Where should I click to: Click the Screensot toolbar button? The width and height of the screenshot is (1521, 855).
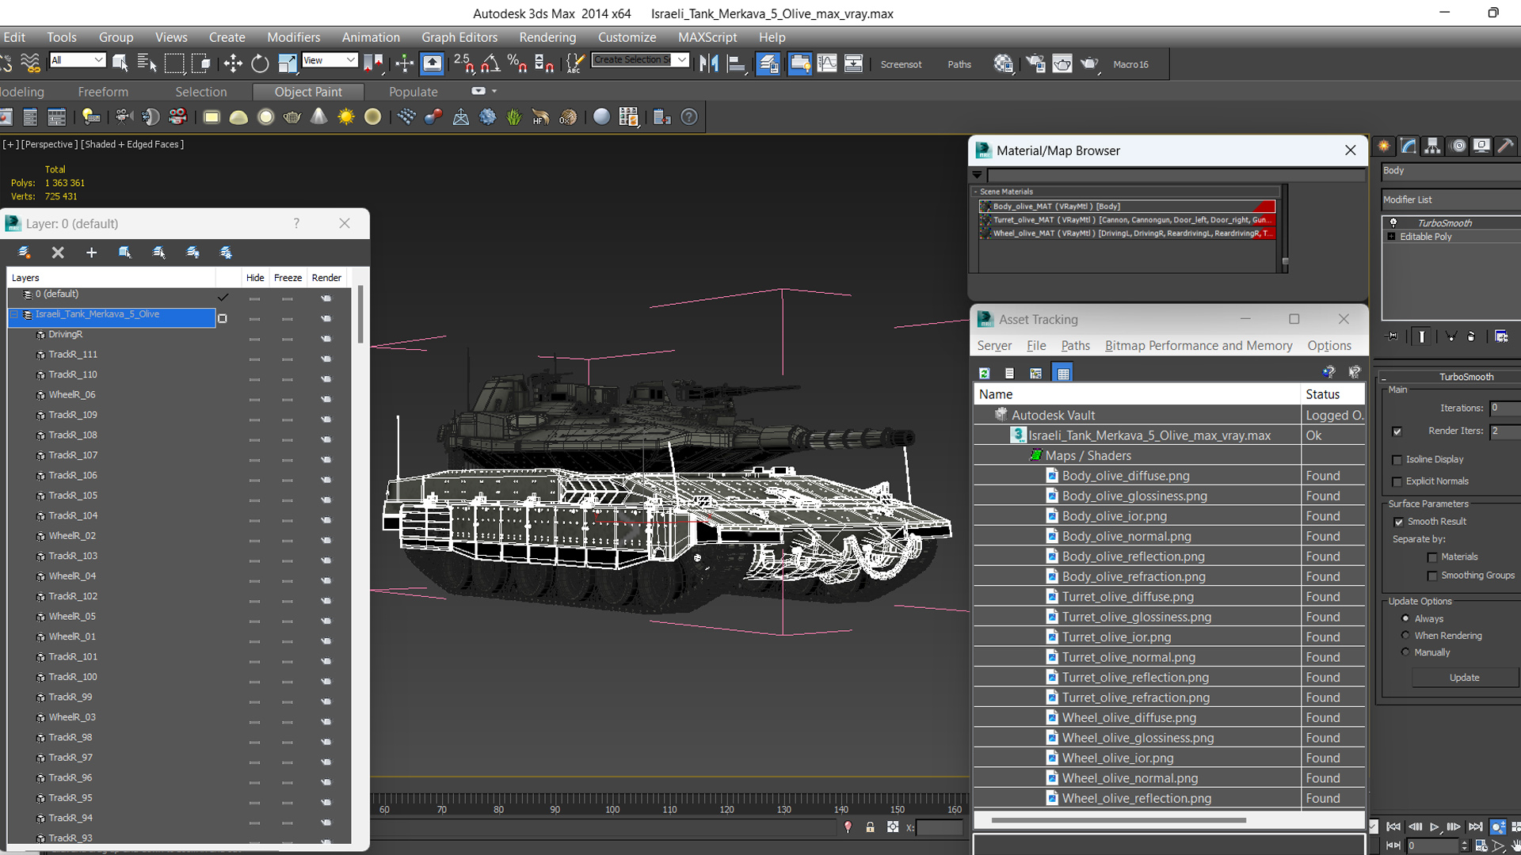901,65
